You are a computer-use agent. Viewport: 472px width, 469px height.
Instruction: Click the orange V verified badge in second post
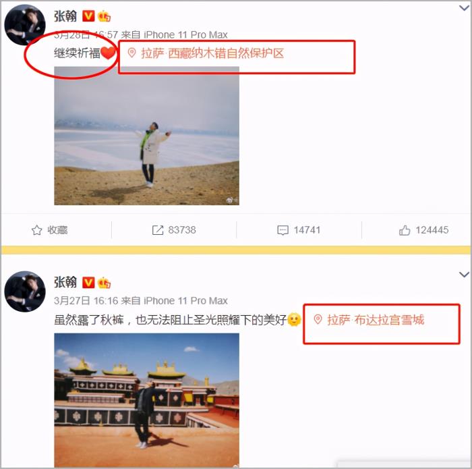(x=88, y=283)
